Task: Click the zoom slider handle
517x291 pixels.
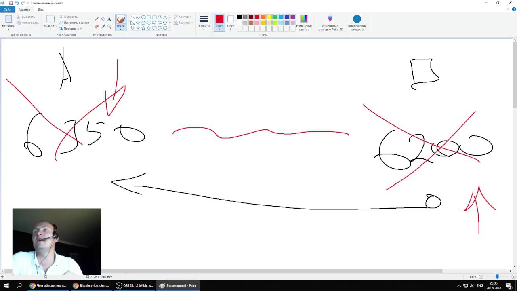Action: (x=497, y=277)
